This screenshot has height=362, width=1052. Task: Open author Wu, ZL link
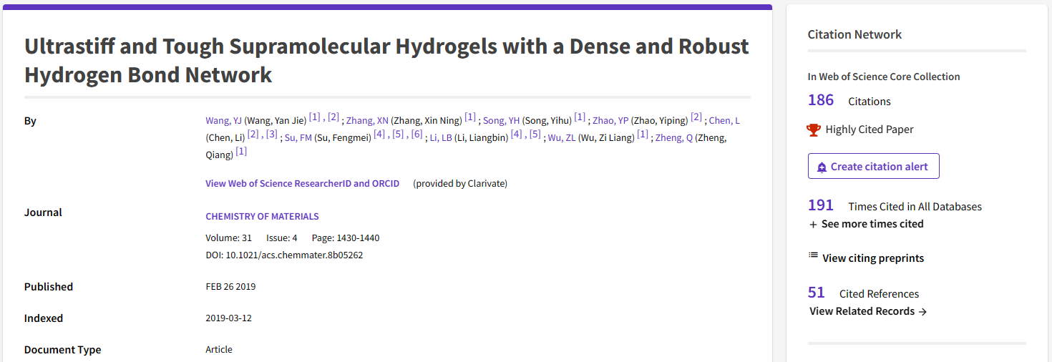[562, 137]
